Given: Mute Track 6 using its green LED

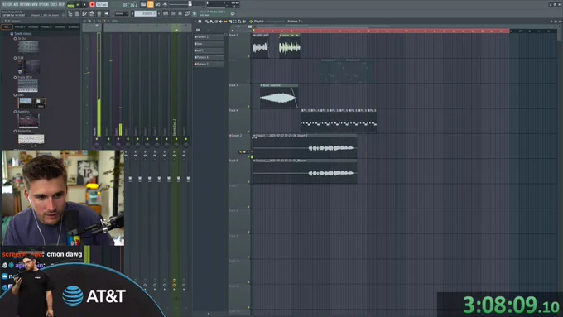Looking at the screenshot, I should 248,181.
